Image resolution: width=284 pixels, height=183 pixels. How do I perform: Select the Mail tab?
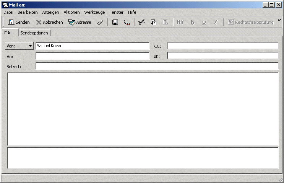[x=8, y=32]
